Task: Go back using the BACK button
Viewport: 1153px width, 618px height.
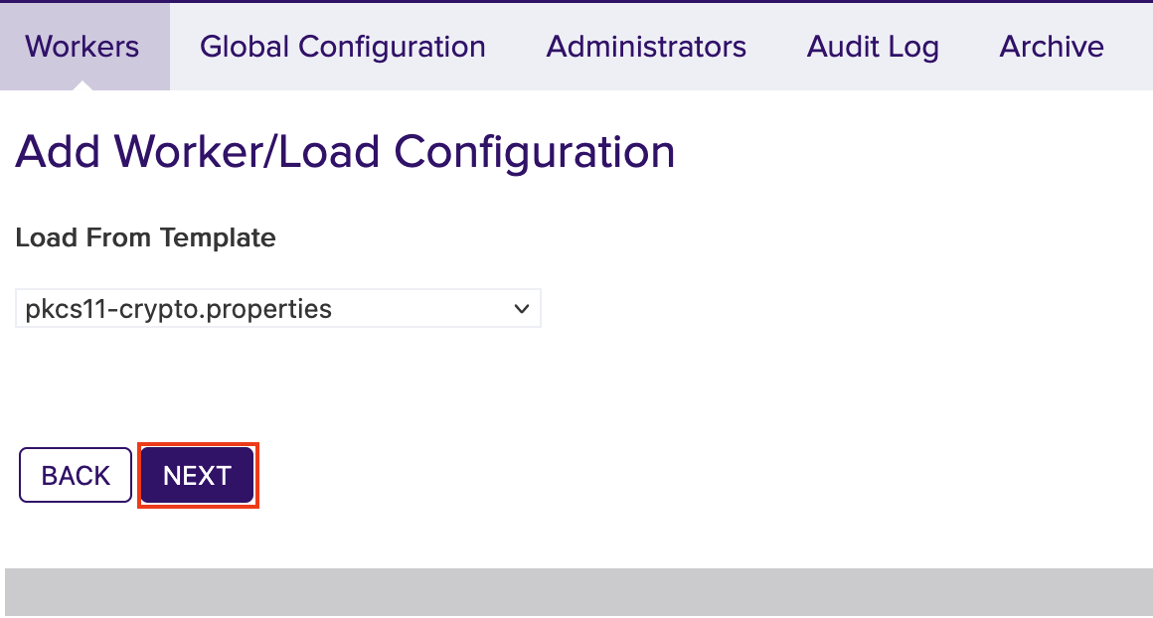Action: pos(75,475)
